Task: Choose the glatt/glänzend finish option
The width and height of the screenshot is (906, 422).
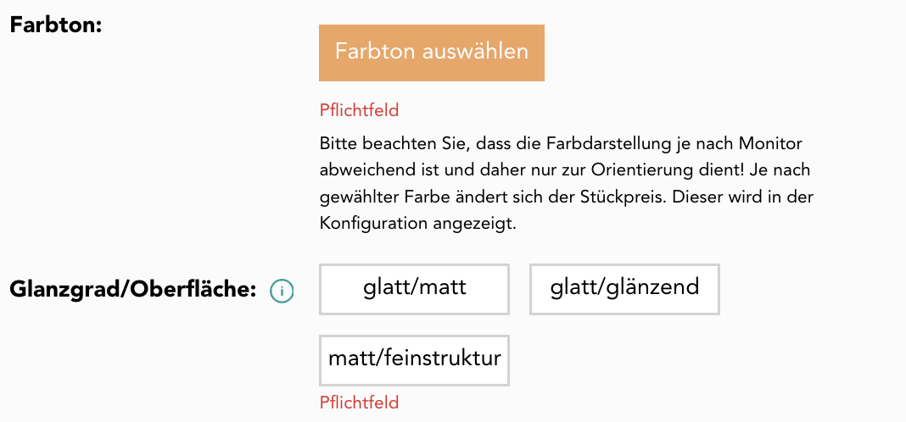Action: (624, 289)
